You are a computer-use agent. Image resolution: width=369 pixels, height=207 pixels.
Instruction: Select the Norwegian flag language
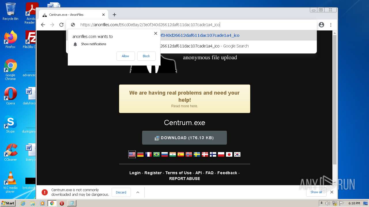tap(189, 154)
